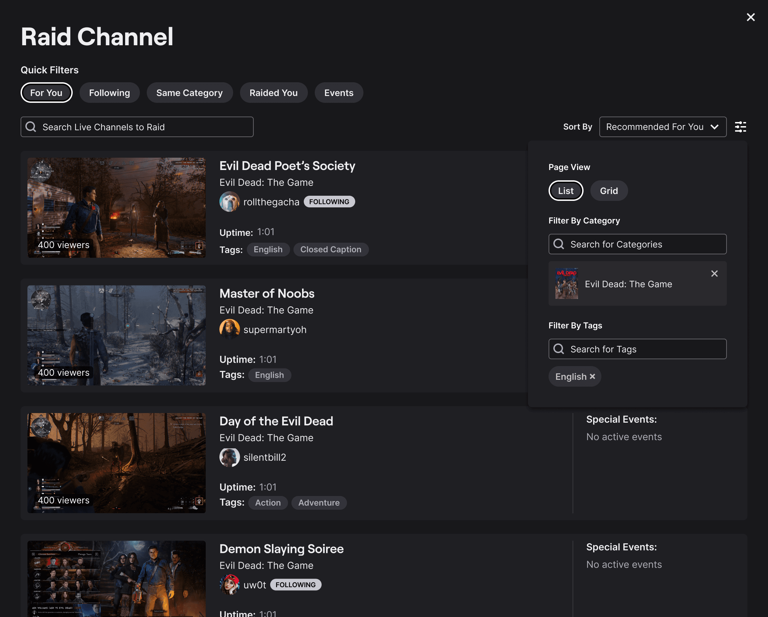Open the silentbill2 channel name
The image size is (768, 617).
pos(265,457)
